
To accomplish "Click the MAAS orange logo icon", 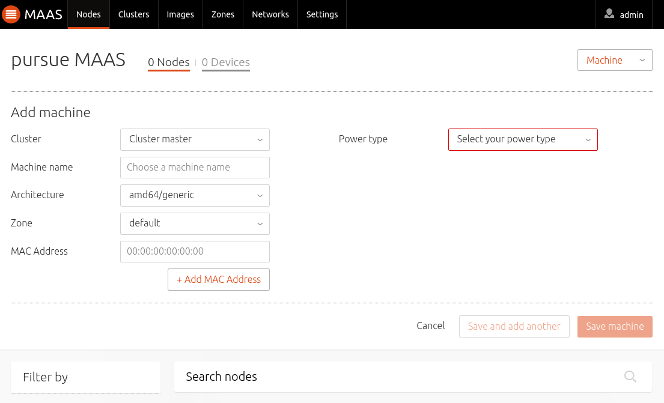I will (11, 14).
